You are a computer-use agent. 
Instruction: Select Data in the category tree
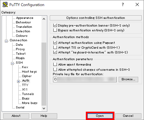click(x=19, y=45)
